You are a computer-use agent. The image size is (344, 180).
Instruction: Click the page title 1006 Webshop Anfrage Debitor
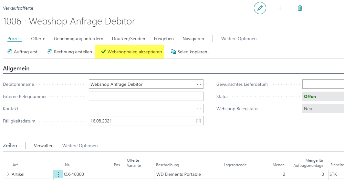[69, 21]
